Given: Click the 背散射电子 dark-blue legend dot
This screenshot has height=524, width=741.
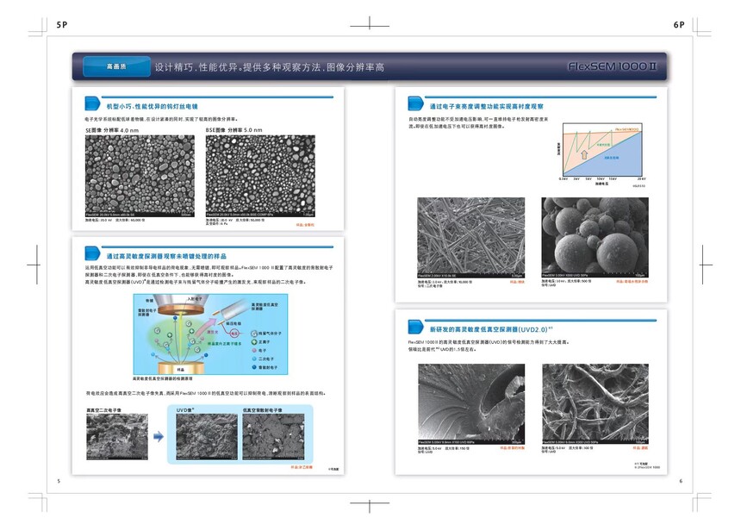Looking at the screenshot, I should point(254,367).
